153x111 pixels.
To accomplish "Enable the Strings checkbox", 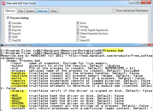I will point(78,26).
